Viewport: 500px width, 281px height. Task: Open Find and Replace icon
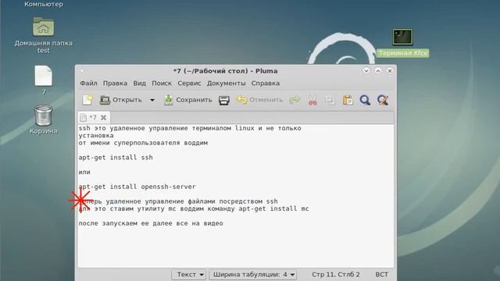(x=383, y=100)
